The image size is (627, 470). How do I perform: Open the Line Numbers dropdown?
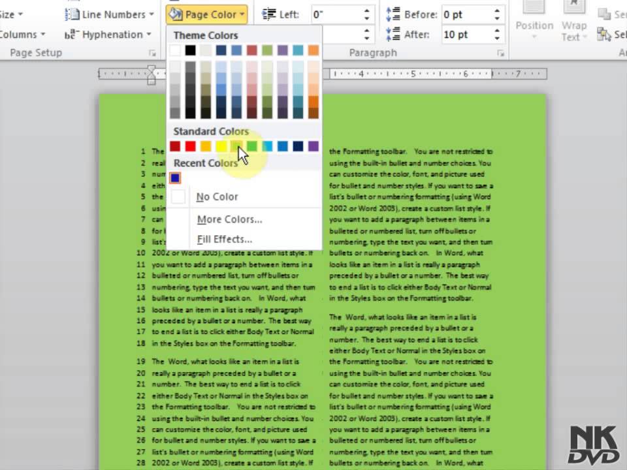pos(109,15)
